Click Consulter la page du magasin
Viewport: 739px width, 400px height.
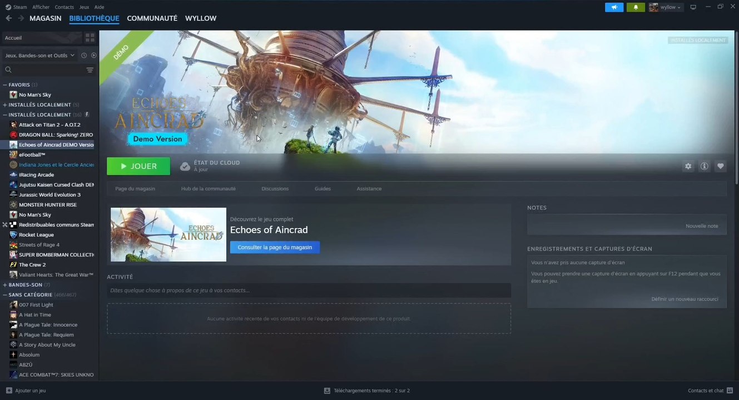pos(275,247)
